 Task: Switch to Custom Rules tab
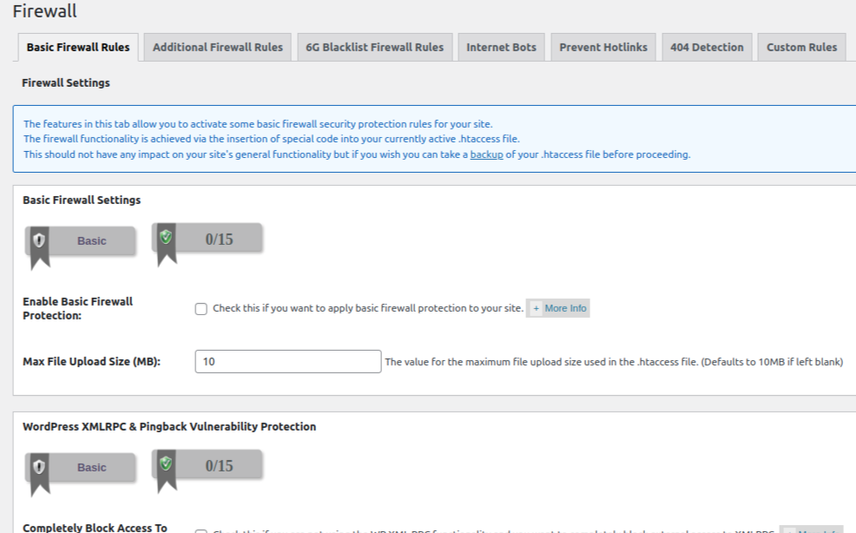tap(801, 48)
